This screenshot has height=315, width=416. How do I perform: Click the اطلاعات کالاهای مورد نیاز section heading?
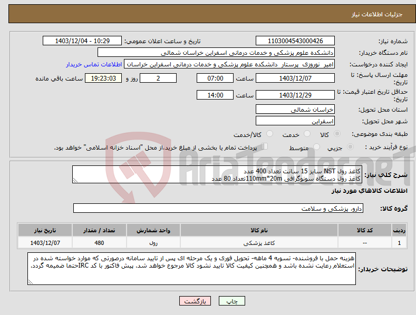[x=369, y=191]
